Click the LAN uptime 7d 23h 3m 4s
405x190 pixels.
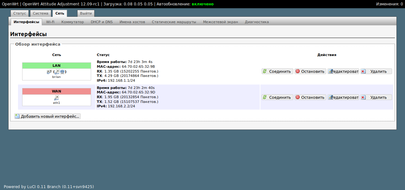pos(140,62)
